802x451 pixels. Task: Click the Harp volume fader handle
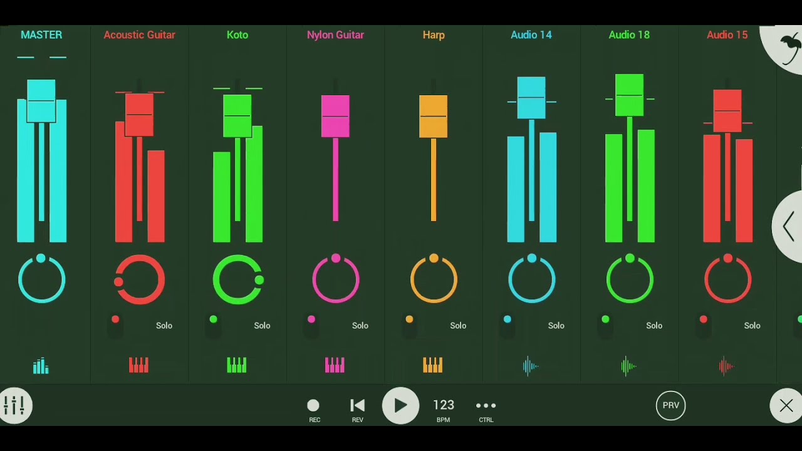pyautogui.click(x=434, y=117)
